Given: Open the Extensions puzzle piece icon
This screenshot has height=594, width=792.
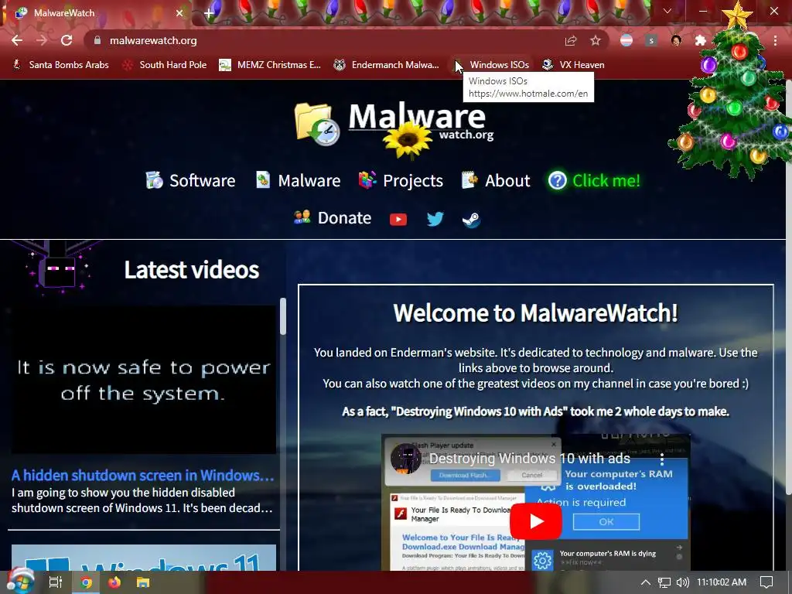Looking at the screenshot, I should pos(700,40).
